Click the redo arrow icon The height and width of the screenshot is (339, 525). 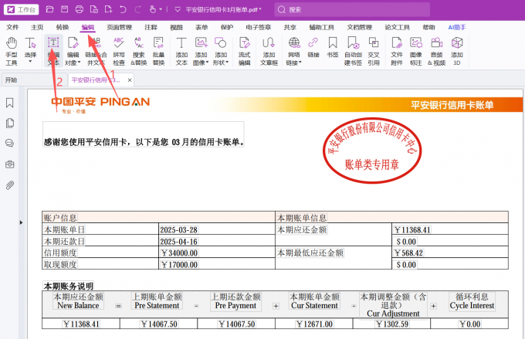tap(137, 9)
